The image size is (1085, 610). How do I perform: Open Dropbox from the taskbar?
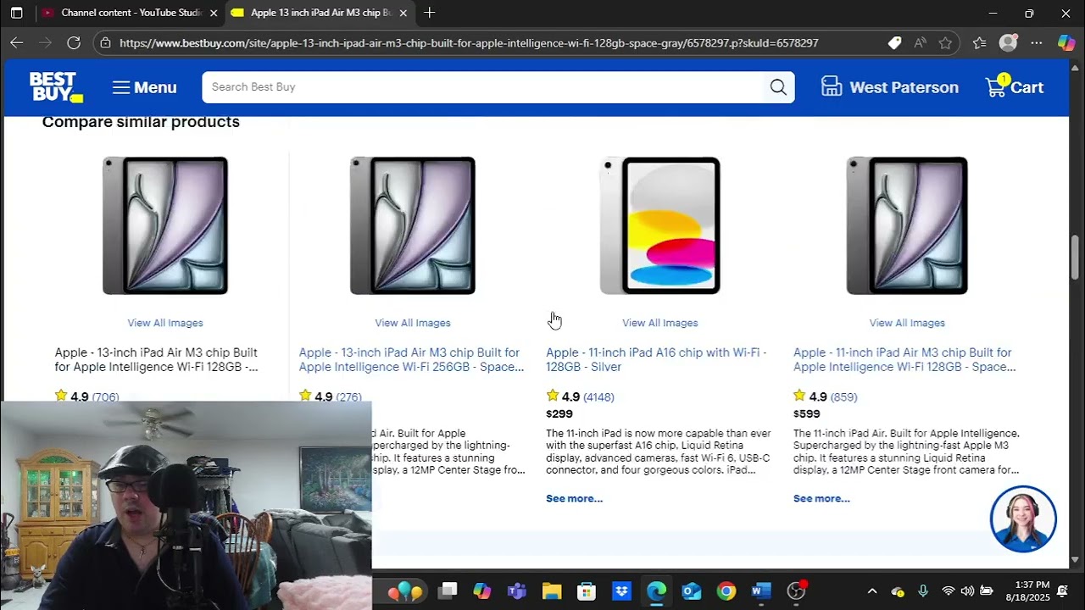click(x=621, y=591)
